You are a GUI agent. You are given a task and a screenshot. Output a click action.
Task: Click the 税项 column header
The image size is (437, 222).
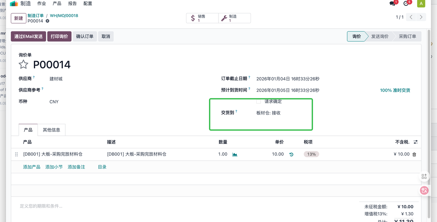[308, 142]
